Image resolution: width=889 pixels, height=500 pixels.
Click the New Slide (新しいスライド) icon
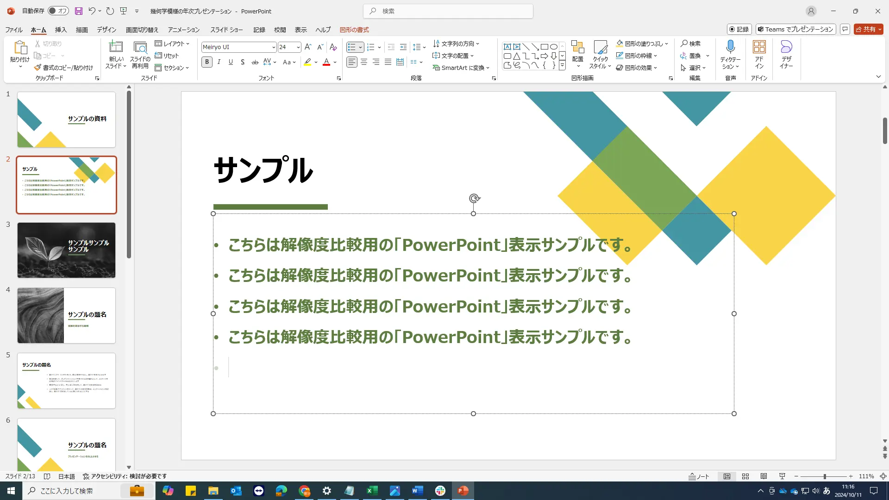pyautogui.click(x=116, y=47)
